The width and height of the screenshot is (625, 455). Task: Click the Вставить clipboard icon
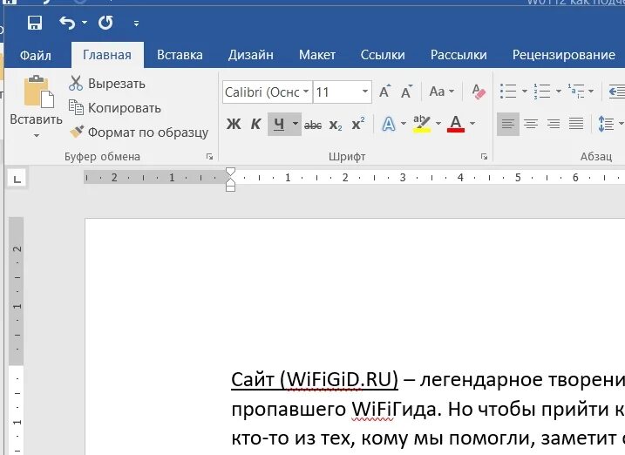click(x=38, y=92)
